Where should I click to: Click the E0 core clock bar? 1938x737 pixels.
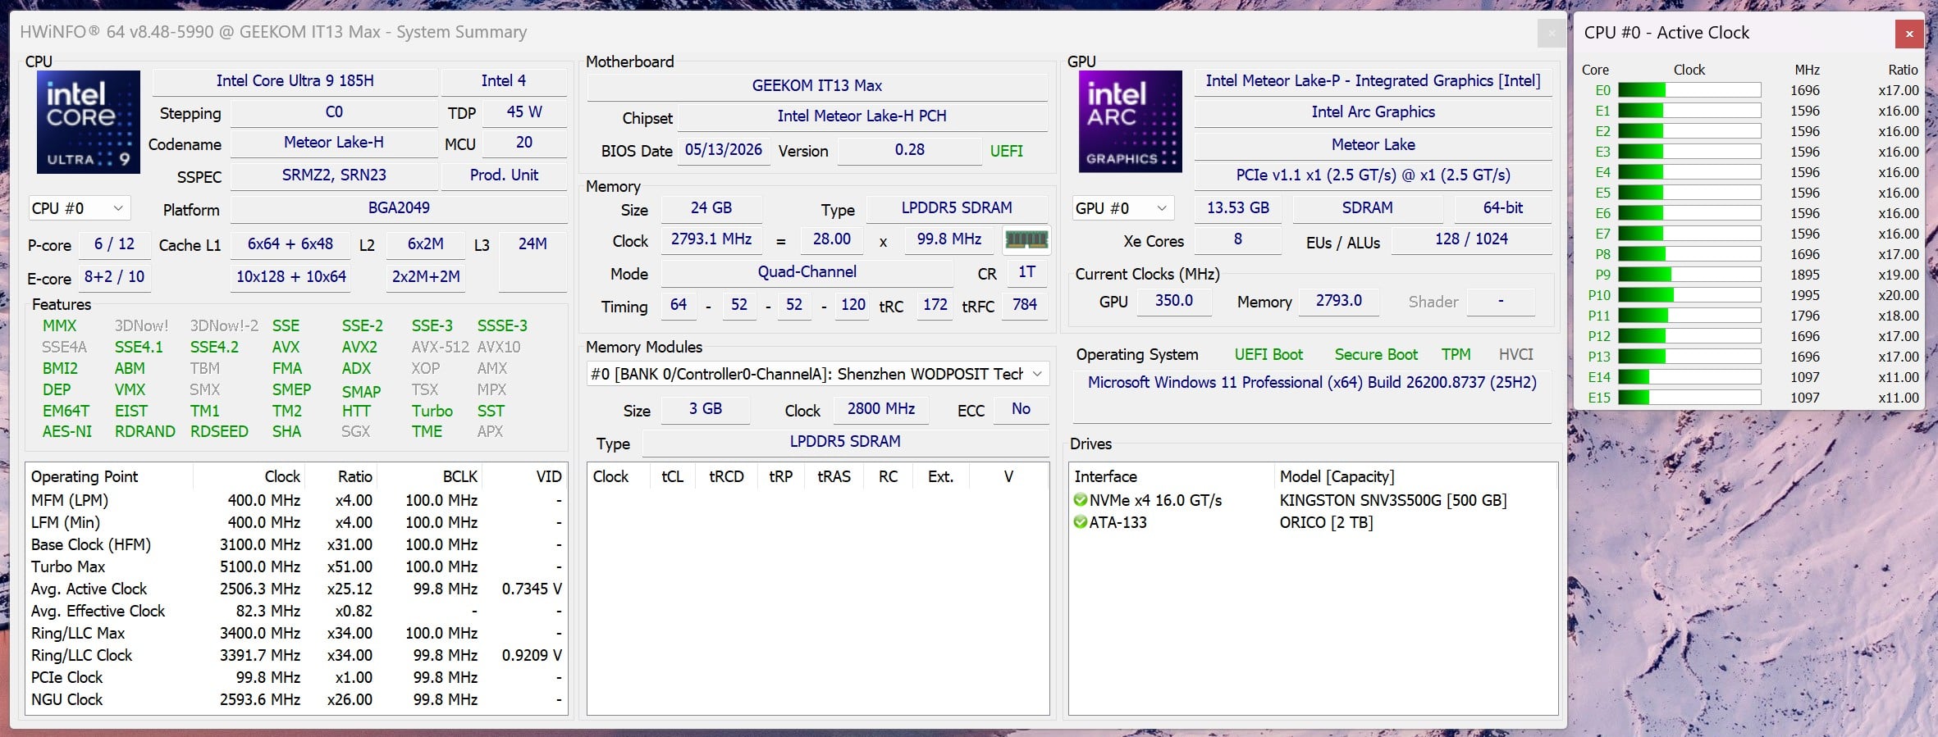coord(1689,90)
